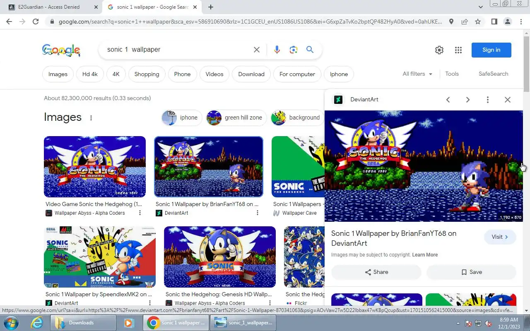The image size is (530, 331).
Task: Submit search with magnifier icon
Action: [310, 50]
